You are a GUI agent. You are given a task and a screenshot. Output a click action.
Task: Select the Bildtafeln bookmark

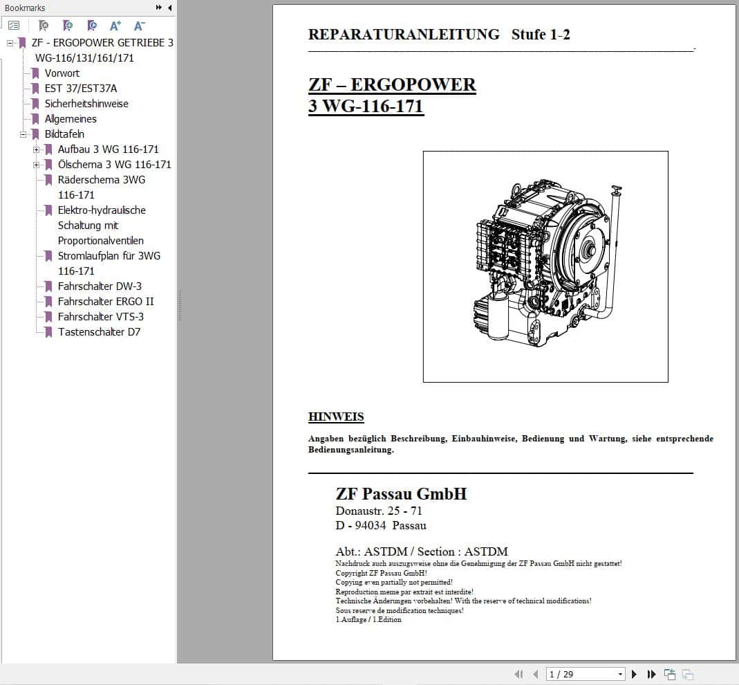pyautogui.click(x=64, y=134)
